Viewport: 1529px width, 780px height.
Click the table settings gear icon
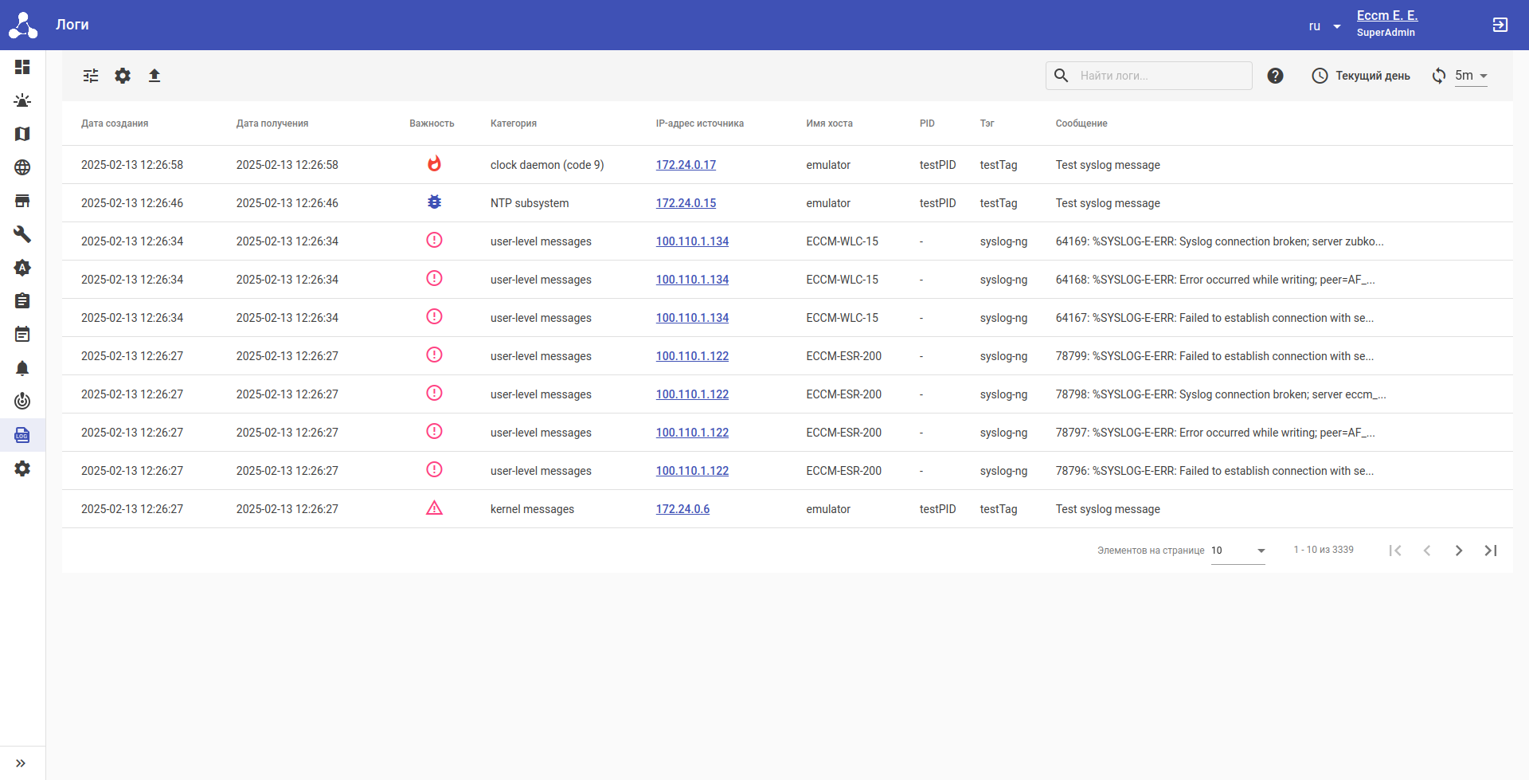(123, 76)
